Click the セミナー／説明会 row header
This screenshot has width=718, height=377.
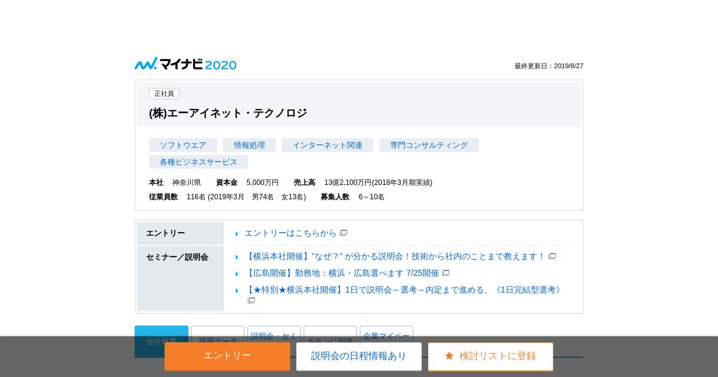click(x=180, y=278)
